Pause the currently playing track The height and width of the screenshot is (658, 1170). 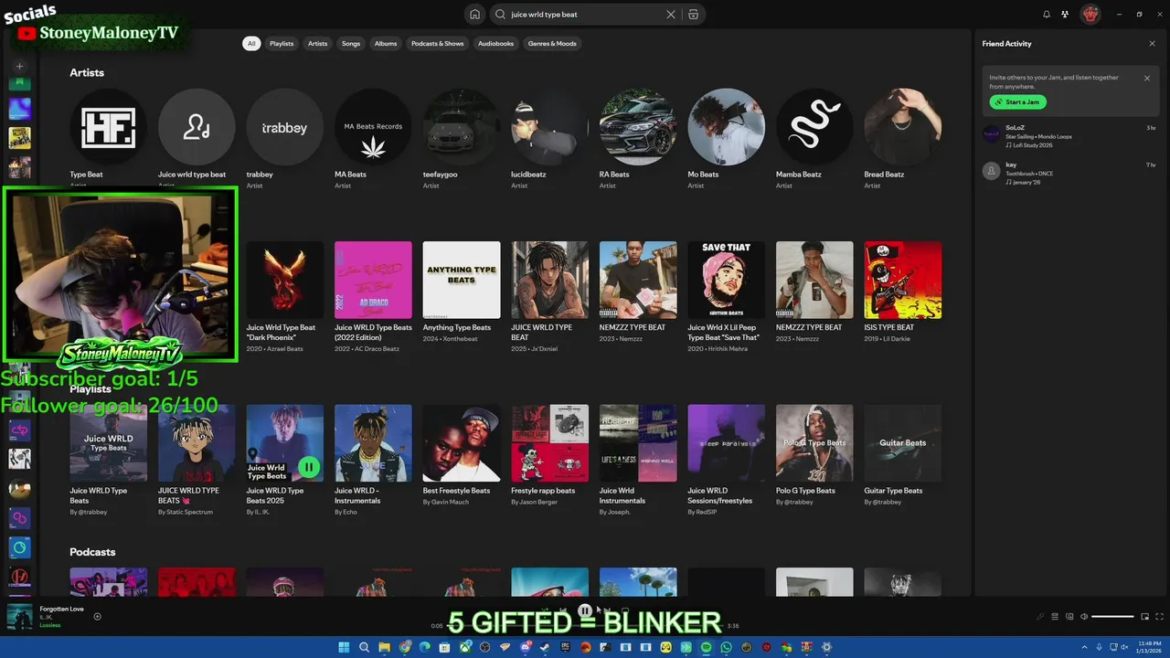[585, 611]
